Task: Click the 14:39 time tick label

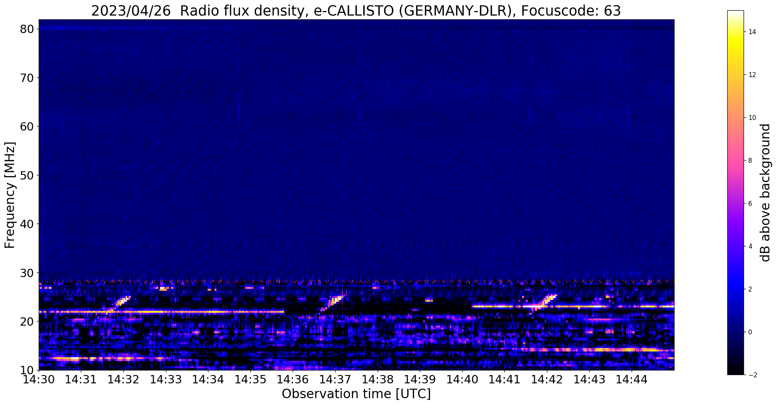Action: tap(420, 379)
